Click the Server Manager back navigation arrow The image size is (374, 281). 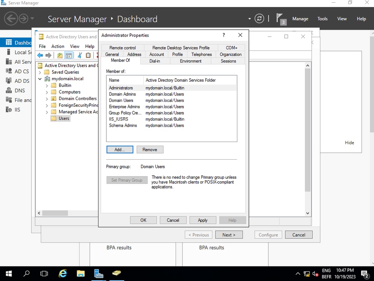click(11, 19)
